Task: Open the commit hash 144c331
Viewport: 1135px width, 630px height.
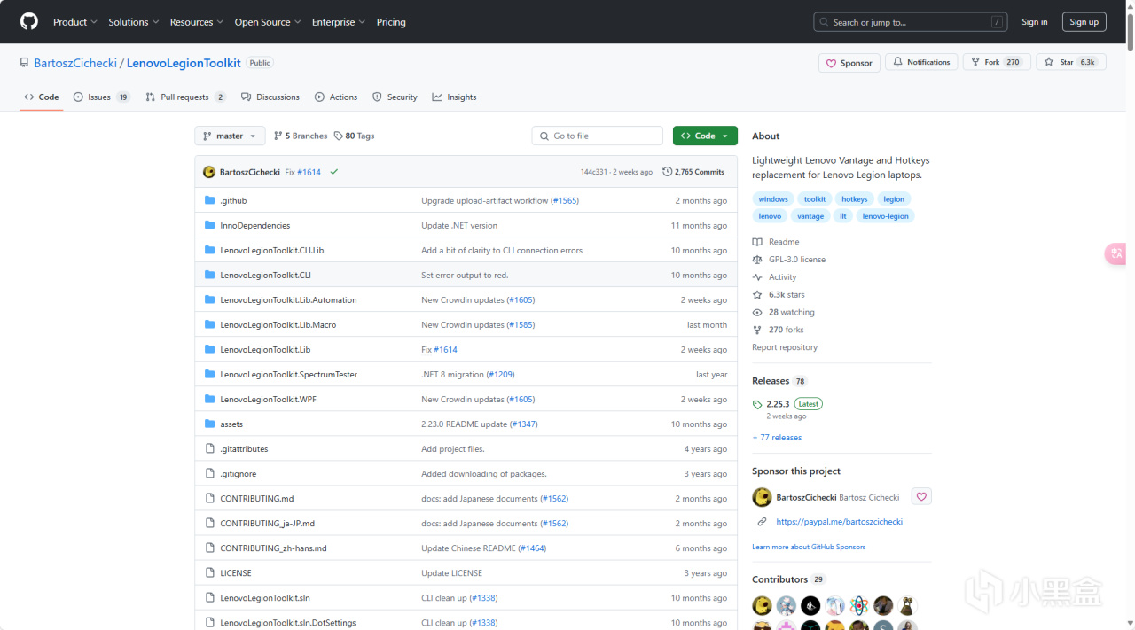Action: click(x=594, y=172)
